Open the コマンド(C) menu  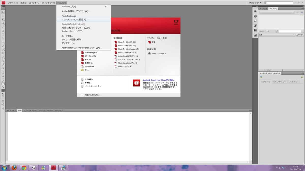34,3
